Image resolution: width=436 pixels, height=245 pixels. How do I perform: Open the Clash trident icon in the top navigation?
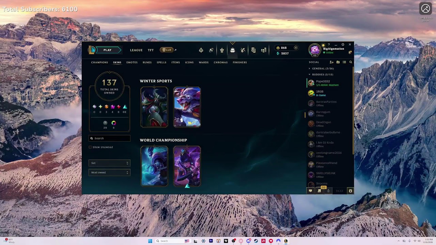(x=201, y=50)
